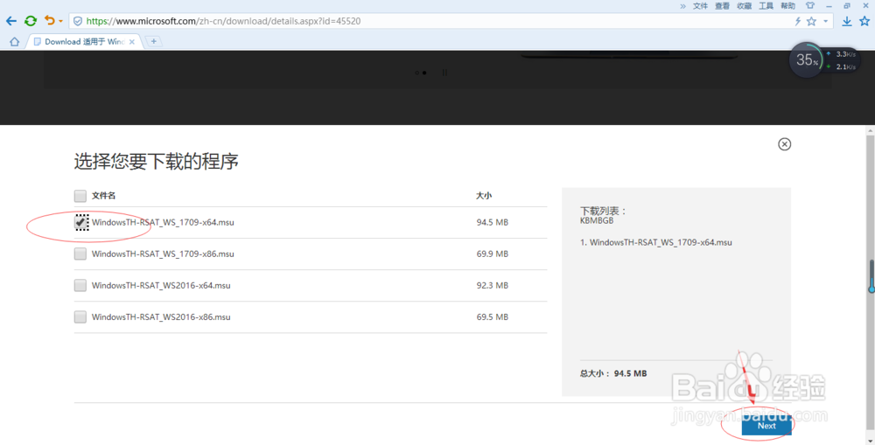Expand the hidden menu chevrons
The width and height of the screenshot is (875, 445).
coord(682,6)
